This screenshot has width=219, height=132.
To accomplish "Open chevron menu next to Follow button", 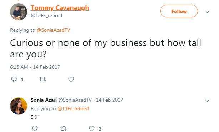I will pos(207,12).
